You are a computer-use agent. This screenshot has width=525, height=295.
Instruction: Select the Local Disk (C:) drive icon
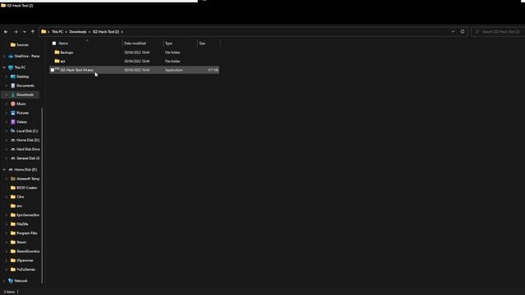click(x=13, y=131)
